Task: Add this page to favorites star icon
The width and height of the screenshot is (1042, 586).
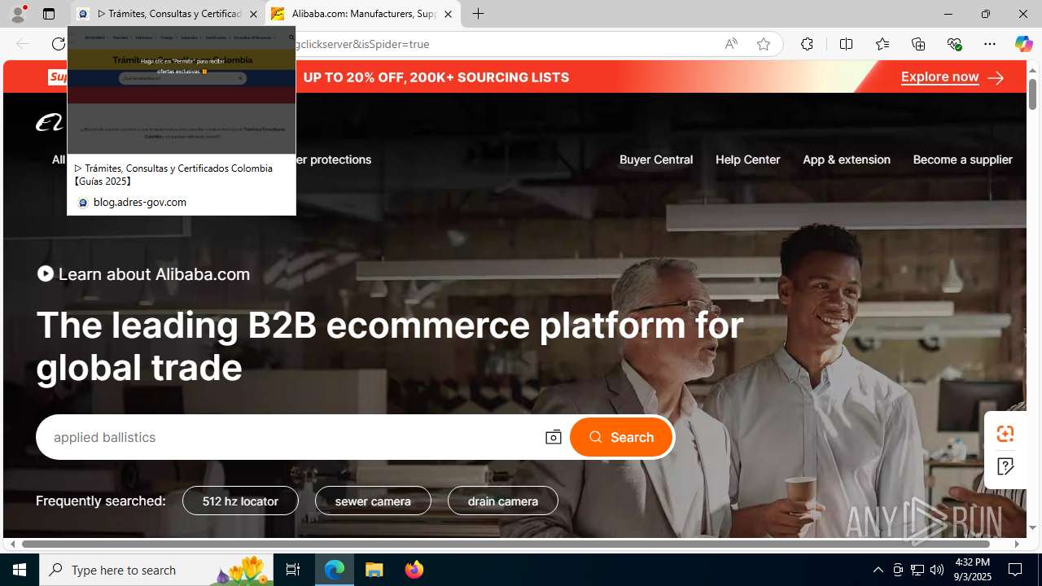Action: click(x=764, y=44)
